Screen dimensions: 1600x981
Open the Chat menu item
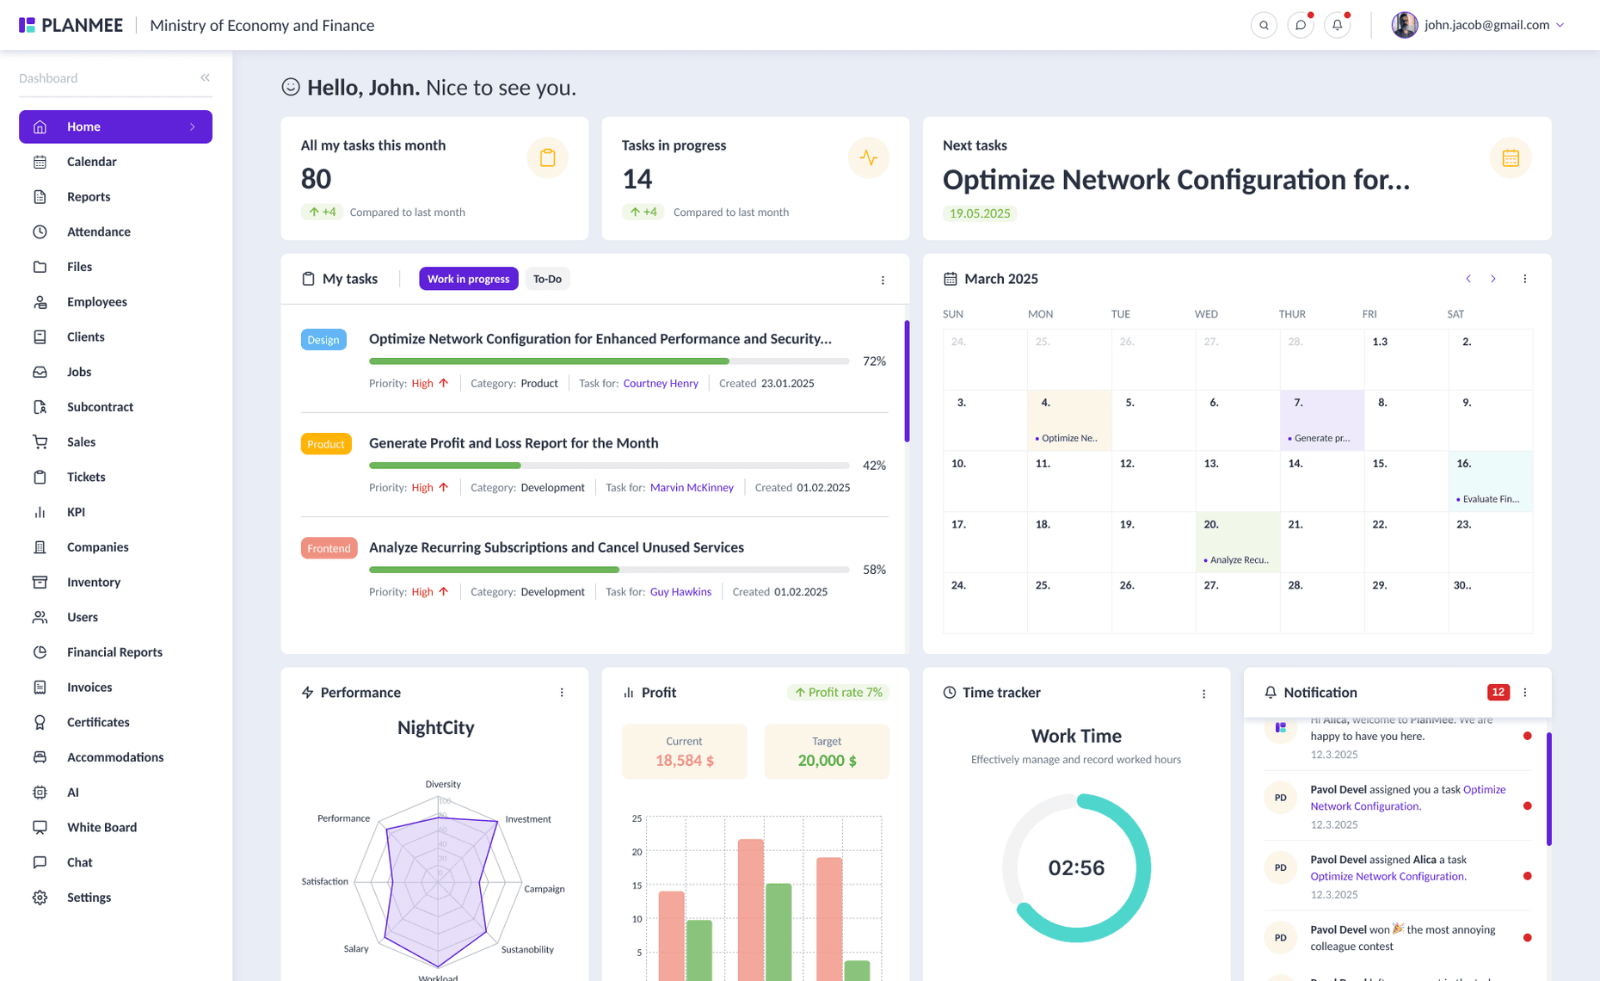(115, 862)
